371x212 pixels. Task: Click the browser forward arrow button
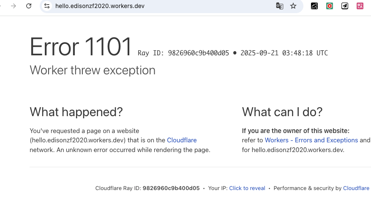14,6
